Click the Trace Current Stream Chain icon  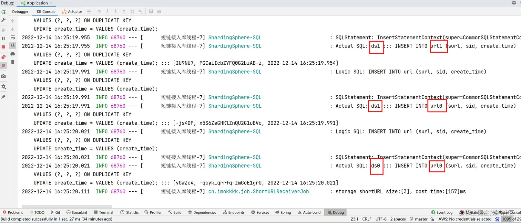coord(159,12)
